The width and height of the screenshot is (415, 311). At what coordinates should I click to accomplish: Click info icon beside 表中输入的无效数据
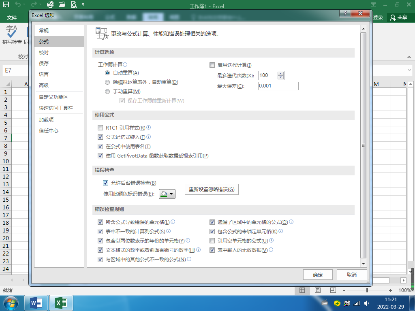point(271,249)
